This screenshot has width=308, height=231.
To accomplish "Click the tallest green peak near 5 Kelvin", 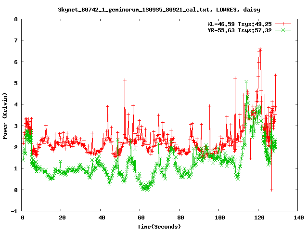I will (x=246, y=81).
